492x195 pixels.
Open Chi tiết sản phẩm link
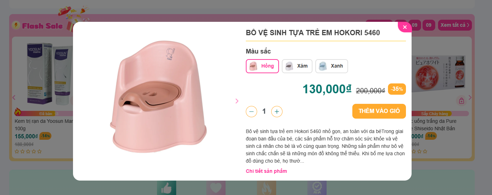tap(266, 171)
